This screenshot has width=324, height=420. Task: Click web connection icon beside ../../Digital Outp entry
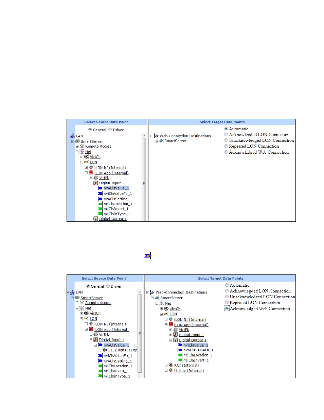[x=105, y=350]
